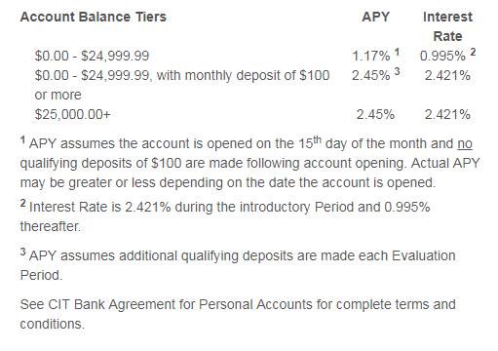Click the APY column header

375,17
